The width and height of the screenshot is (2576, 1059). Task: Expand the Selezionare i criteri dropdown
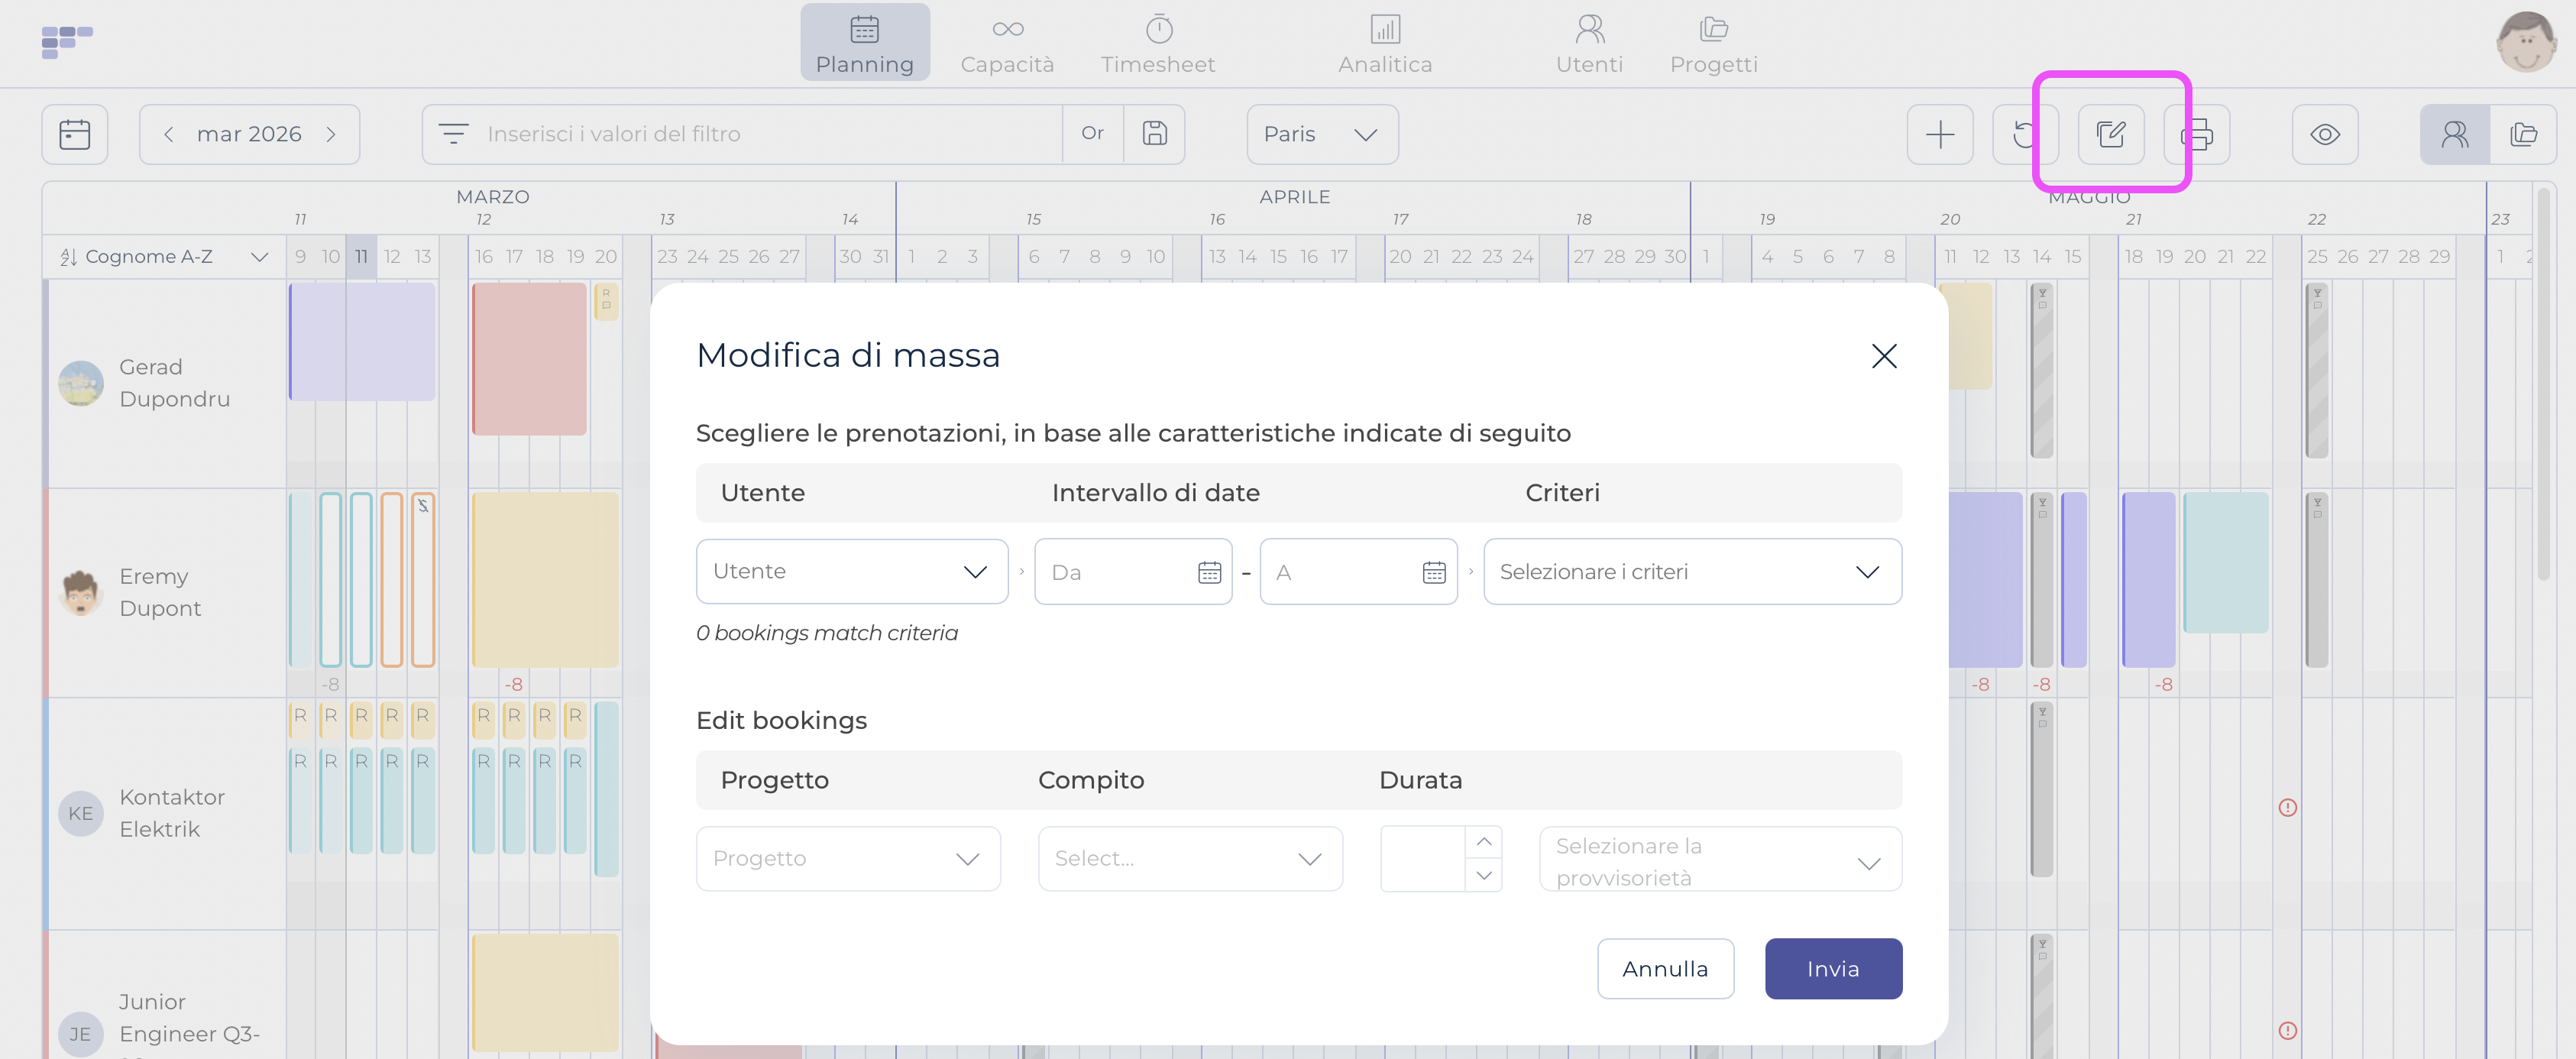point(1691,572)
